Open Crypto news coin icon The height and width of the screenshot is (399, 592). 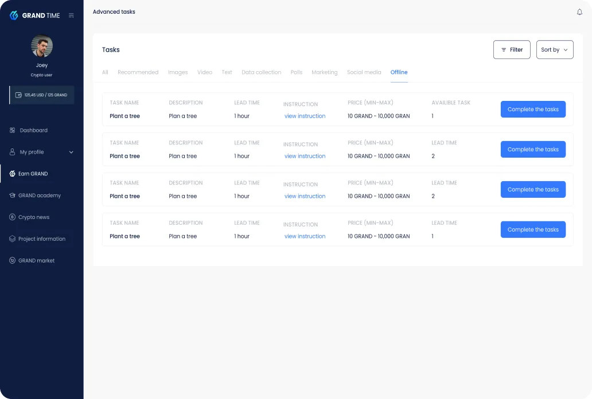pyautogui.click(x=12, y=217)
